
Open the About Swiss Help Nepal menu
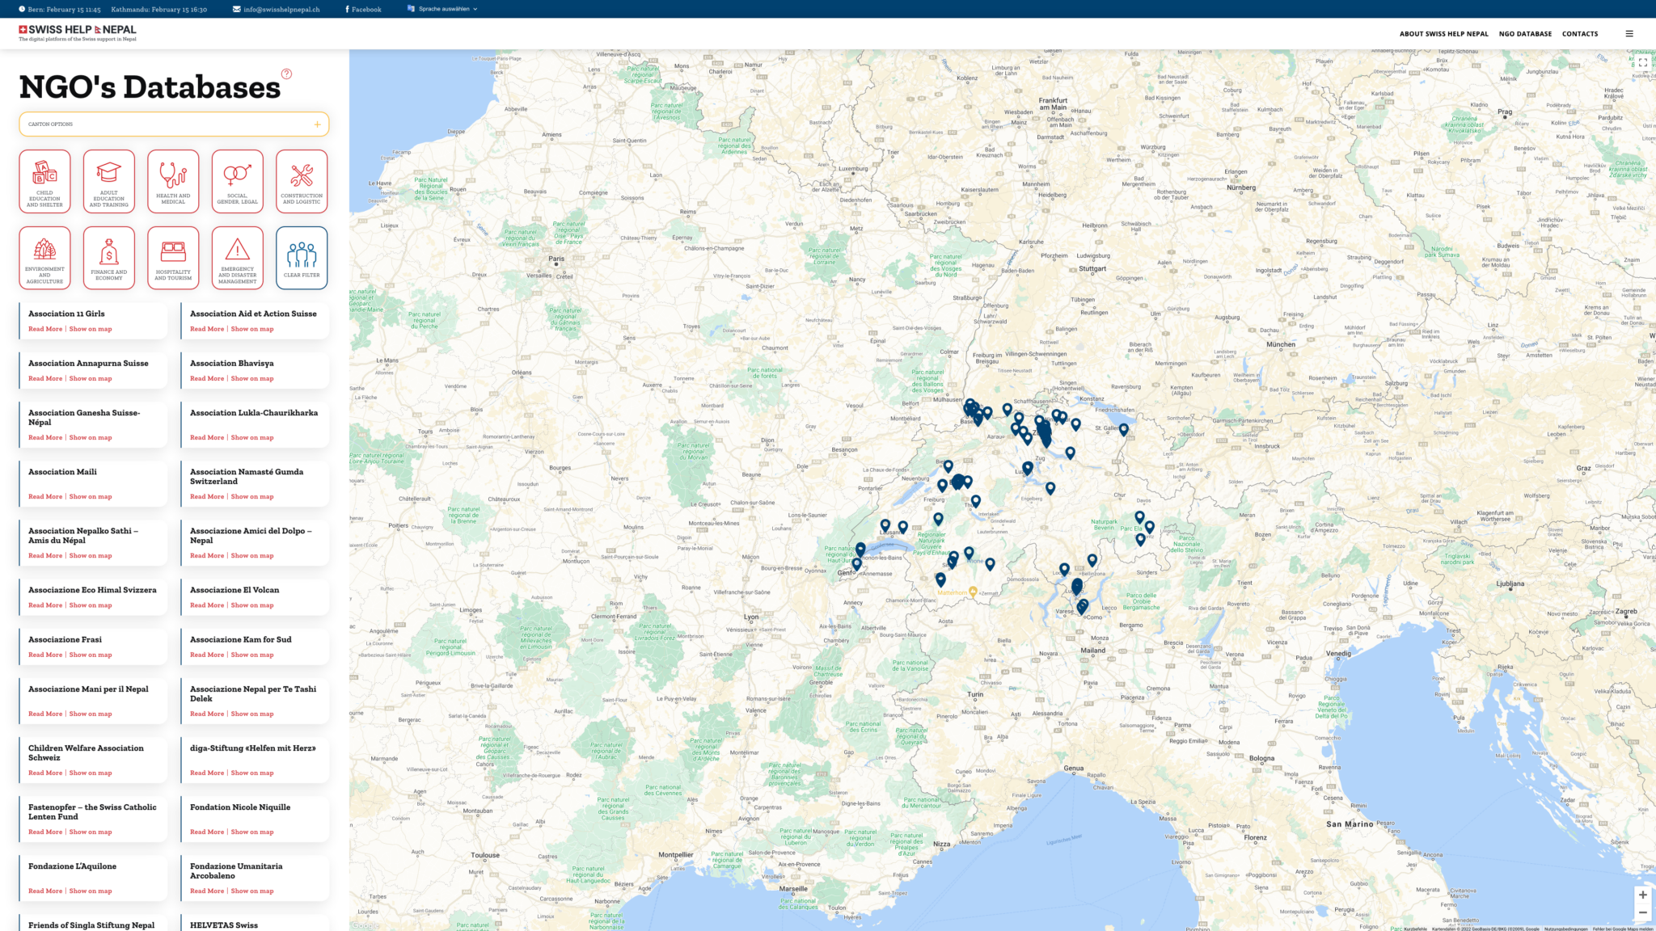pos(1443,34)
